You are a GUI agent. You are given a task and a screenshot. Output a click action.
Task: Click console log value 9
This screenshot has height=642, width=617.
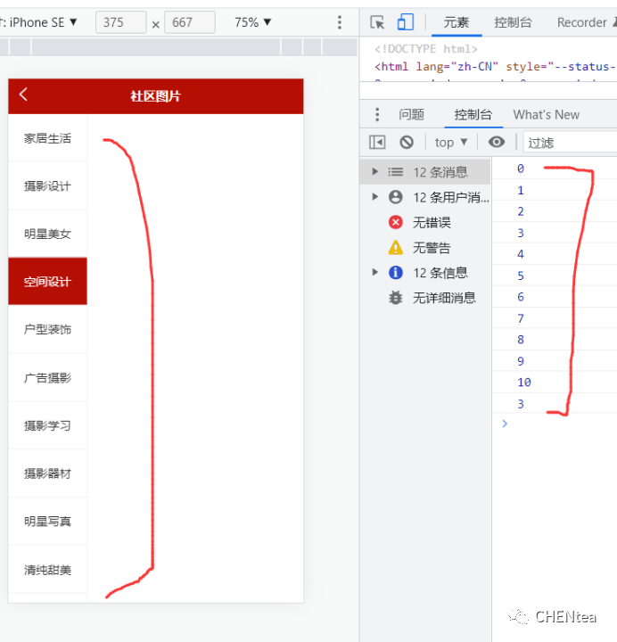pyautogui.click(x=521, y=361)
